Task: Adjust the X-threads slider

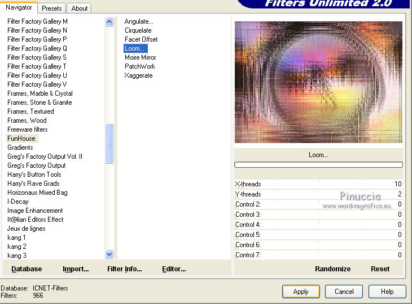Action: point(318,184)
